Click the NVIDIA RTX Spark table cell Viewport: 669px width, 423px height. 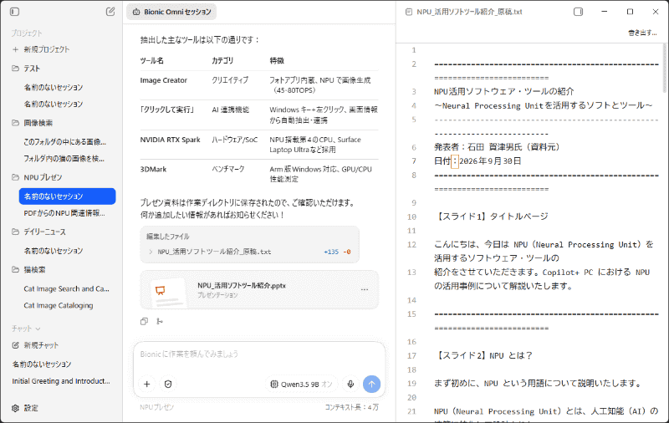pos(171,140)
